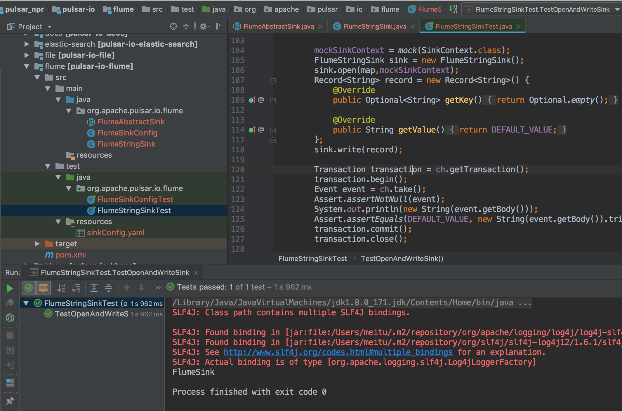Image resolution: width=622 pixels, height=411 pixels.
Task: Close FlumeAbstractSink.java tab
Action: [320, 27]
